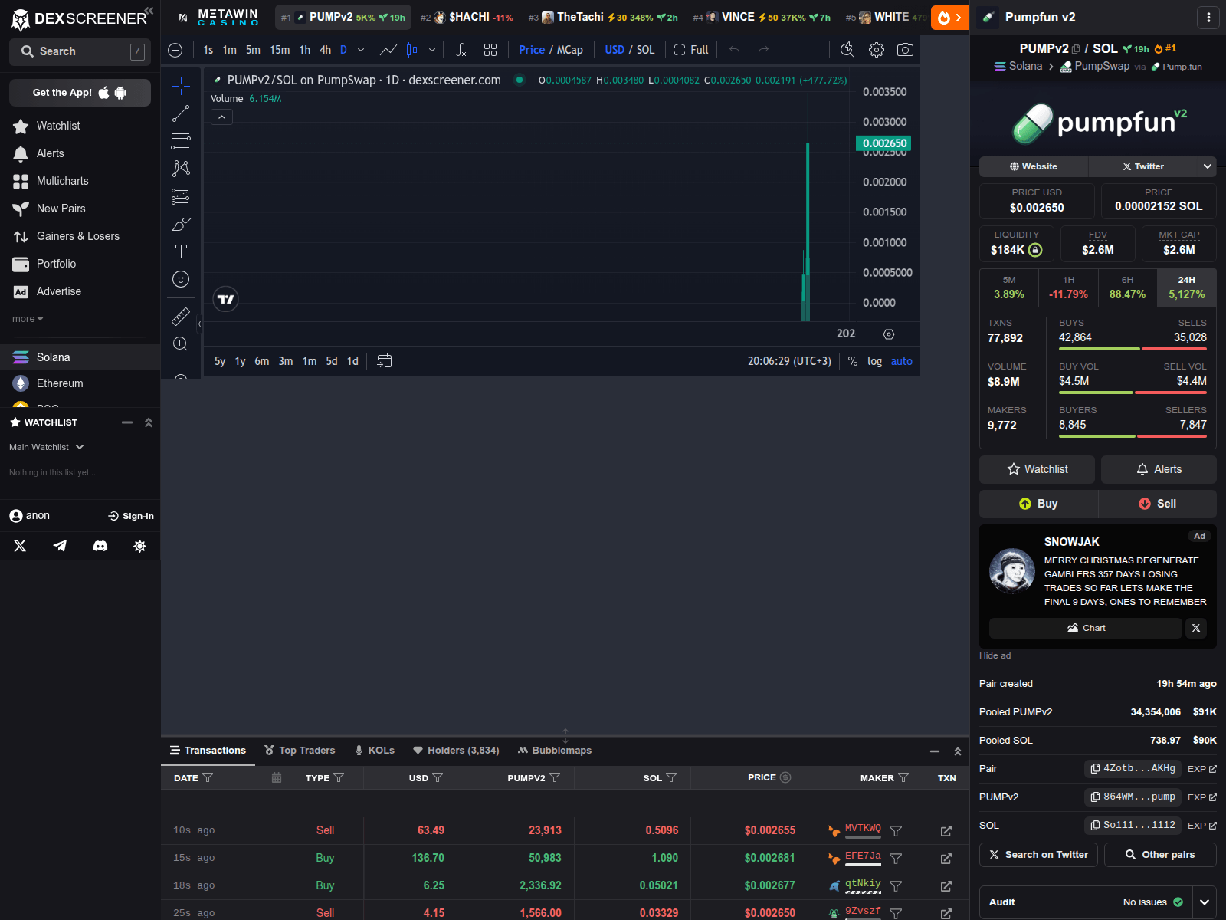1226x920 pixels.
Task: Open the trending flame button
Action: [x=950, y=17]
